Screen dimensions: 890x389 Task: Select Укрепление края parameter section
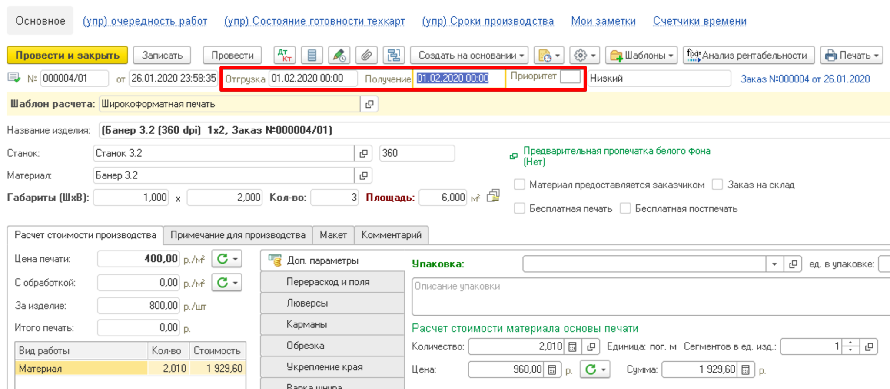(x=332, y=367)
